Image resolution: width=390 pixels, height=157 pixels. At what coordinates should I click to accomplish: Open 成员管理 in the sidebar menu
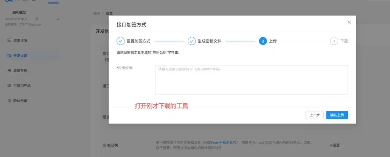click(x=20, y=71)
